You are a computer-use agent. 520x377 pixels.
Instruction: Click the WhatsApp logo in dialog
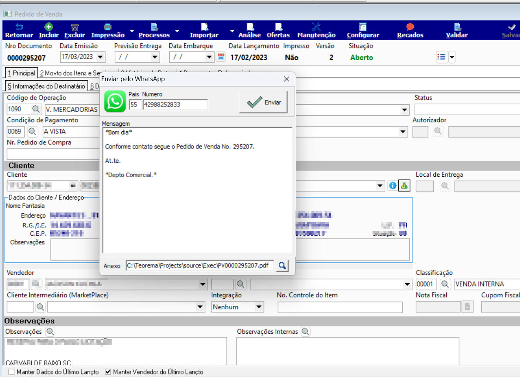pyautogui.click(x=115, y=102)
